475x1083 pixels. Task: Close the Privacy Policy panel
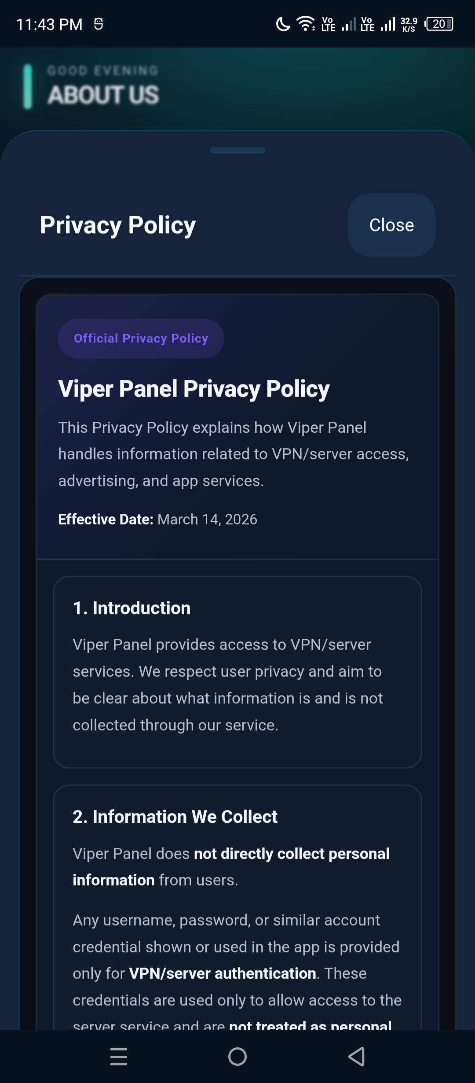click(391, 225)
